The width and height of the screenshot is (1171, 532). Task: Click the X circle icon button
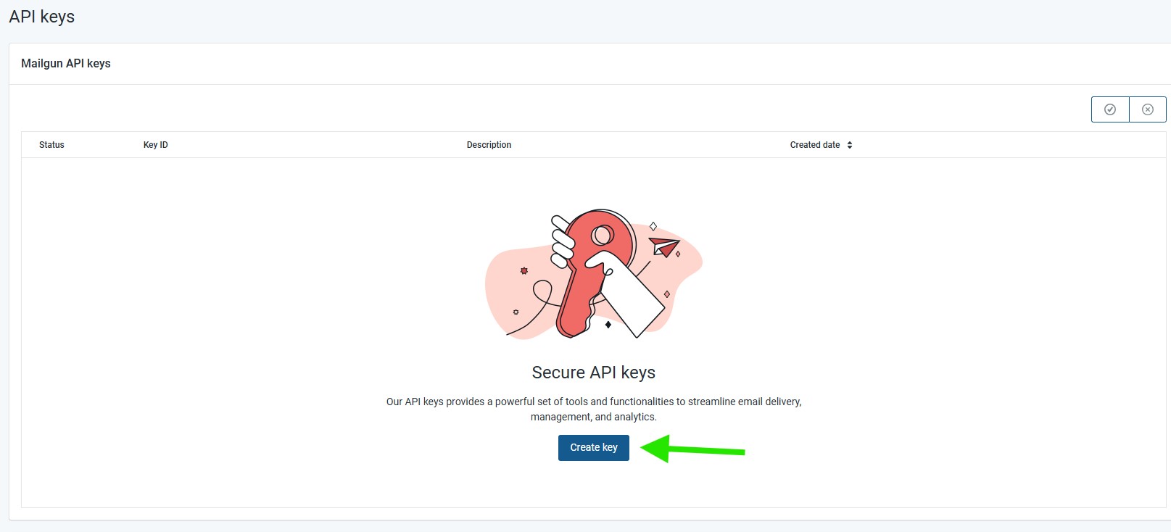coord(1147,109)
